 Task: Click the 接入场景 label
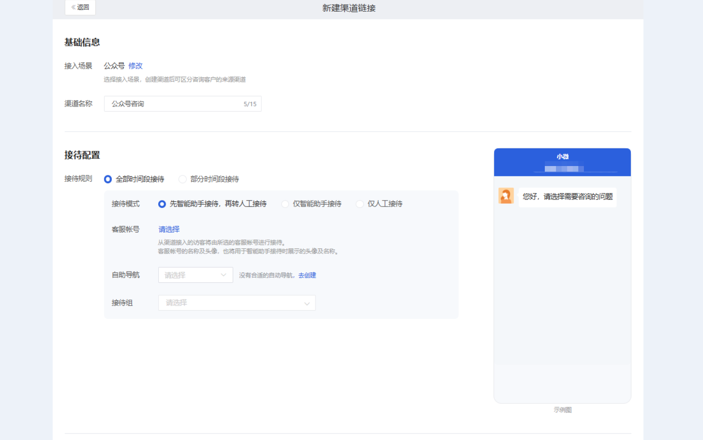click(x=78, y=66)
